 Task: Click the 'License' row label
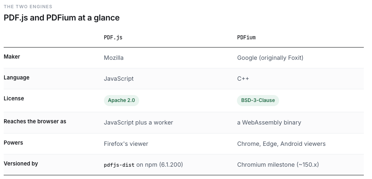tap(14, 99)
